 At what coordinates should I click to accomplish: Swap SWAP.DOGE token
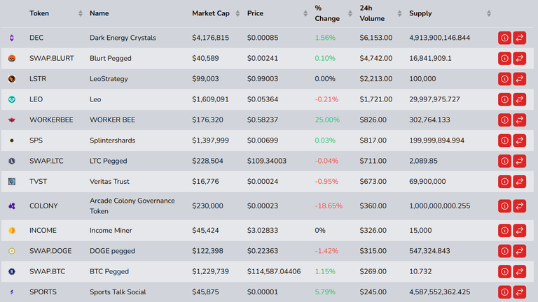(520, 251)
